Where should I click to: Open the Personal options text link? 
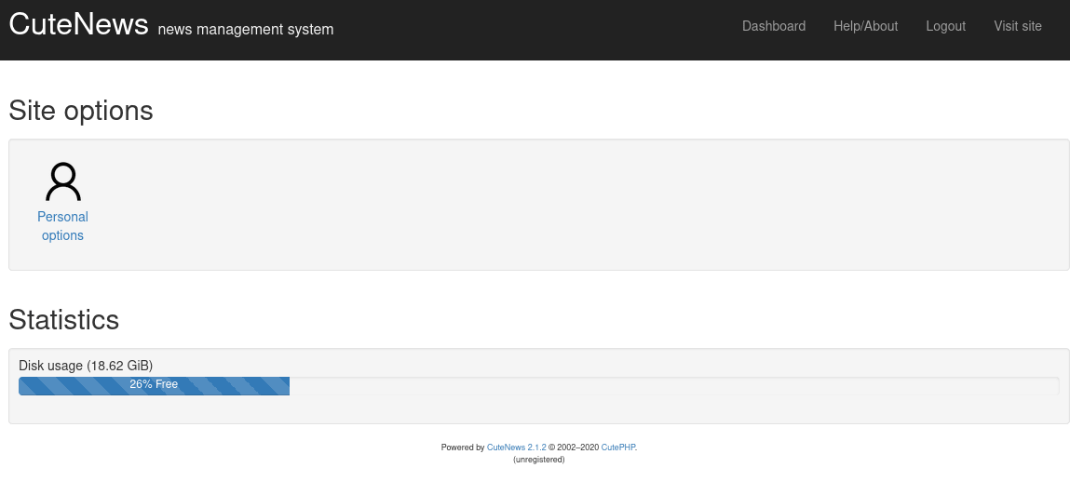[62, 226]
